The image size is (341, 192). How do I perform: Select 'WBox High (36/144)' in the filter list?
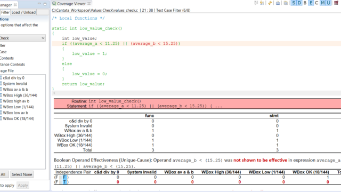click(20, 95)
